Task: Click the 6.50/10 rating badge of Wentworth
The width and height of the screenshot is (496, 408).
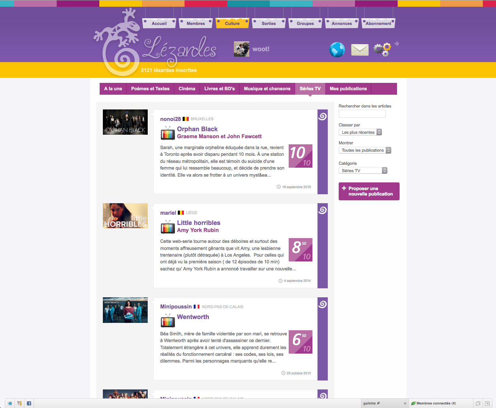Action: (301, 342)
